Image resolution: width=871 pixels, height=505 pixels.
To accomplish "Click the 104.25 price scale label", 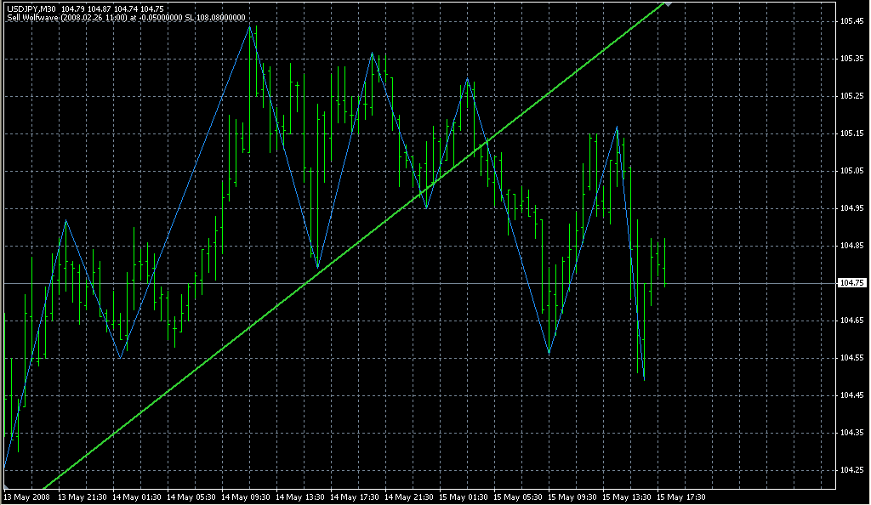I will pos(851,470).
